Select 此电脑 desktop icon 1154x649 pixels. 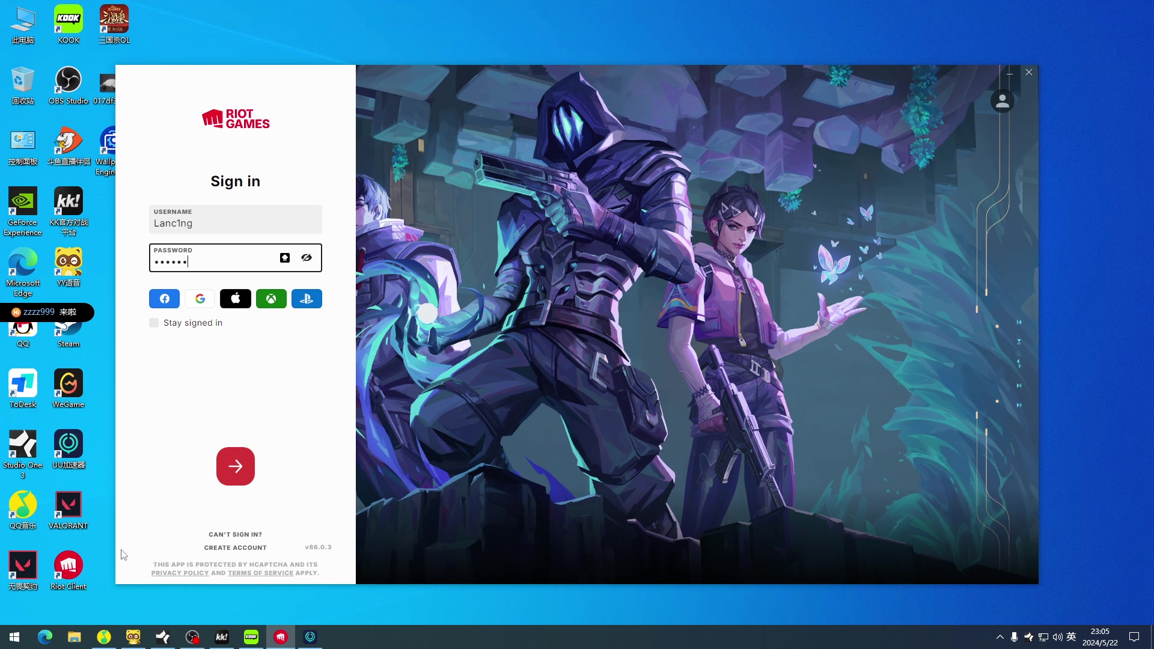[x=23, y=25]
